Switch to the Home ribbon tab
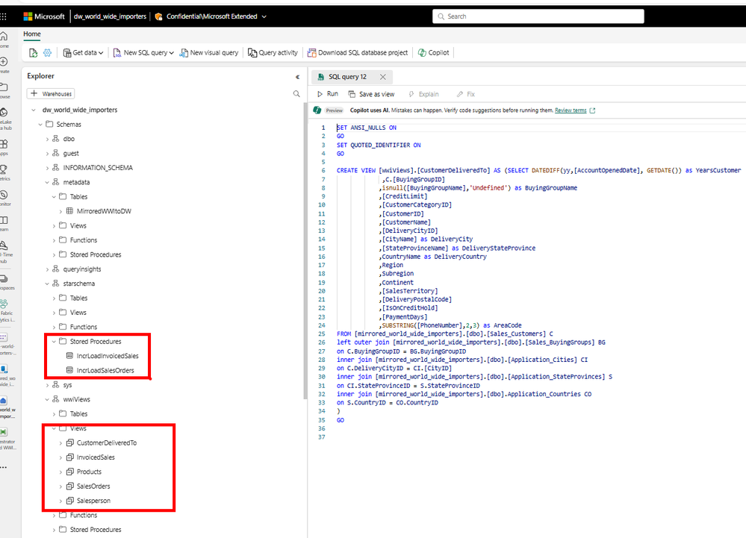 [x=32, y=34]
